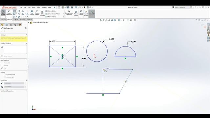This screenshot has height=118, width=210.
Task: Click the Open document icon
Action: tap(63, 7)
